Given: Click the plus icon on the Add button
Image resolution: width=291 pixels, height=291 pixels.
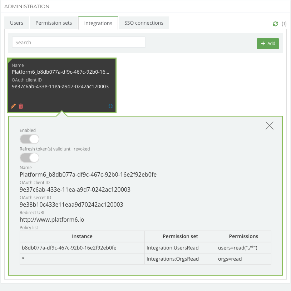Looking at the screenshot, I should [x=263, y=43].
